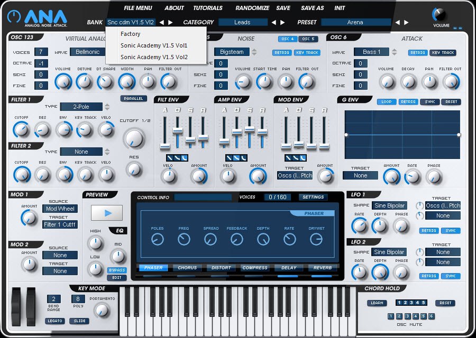Viewport: 476px width, 338px height.
Task: Click previous bank arrow
Action: (162, 22)
